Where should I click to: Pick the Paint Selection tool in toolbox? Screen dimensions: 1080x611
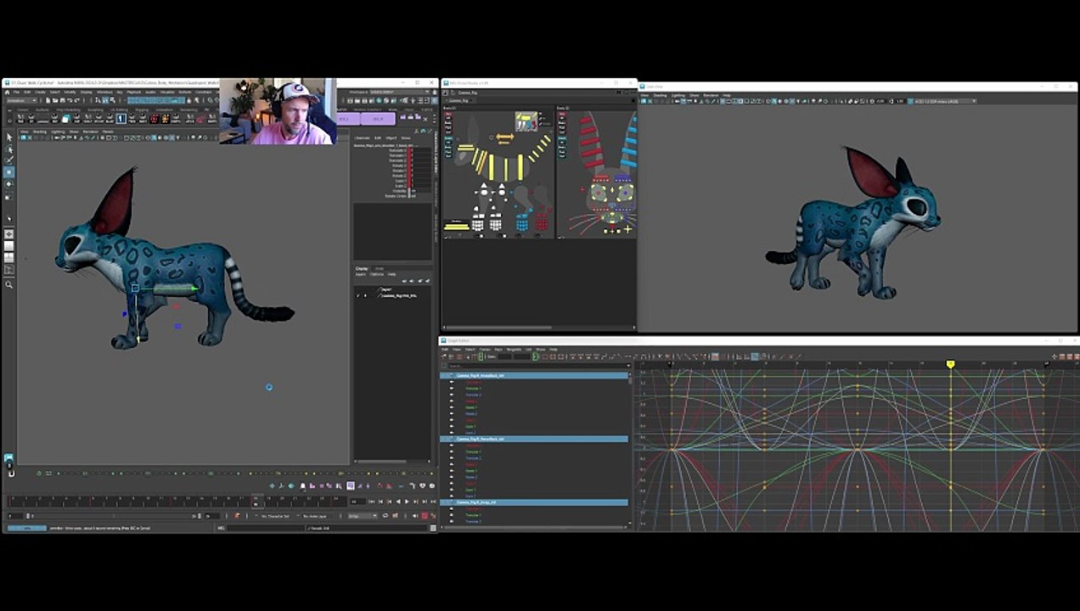click(9, 160)
